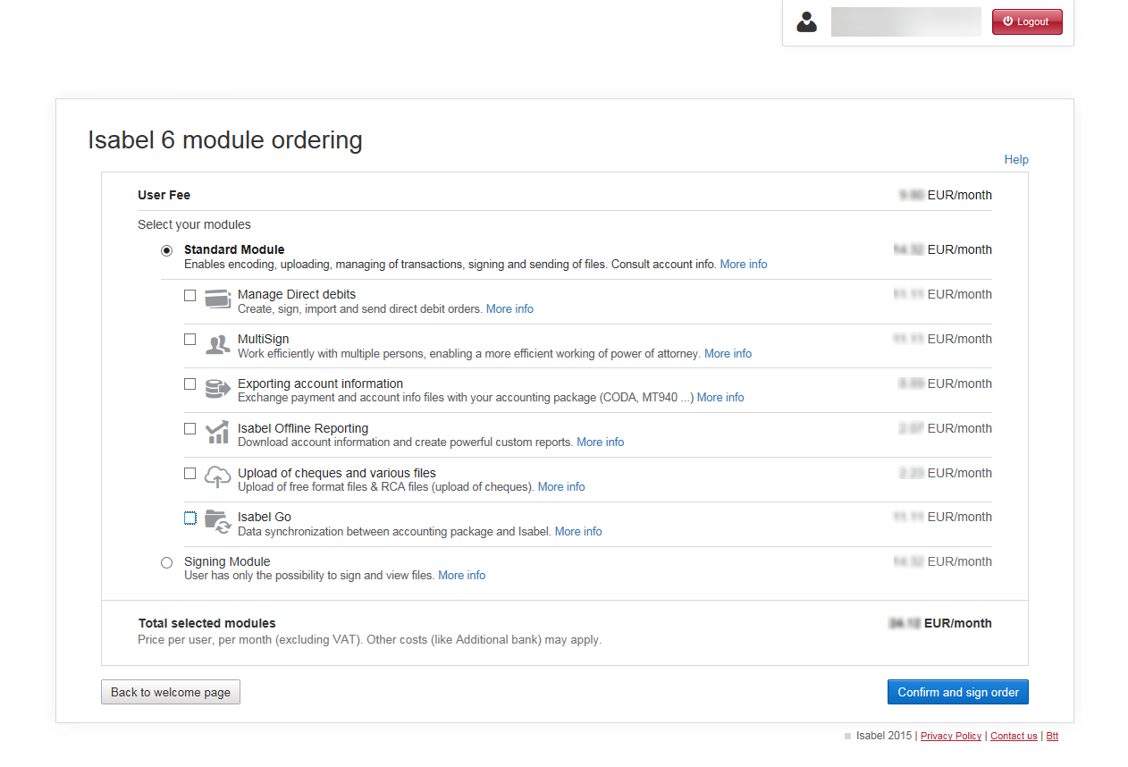1128x767 pixels.
Task: Open the Btt footer link
Action: tap(1052, 736)
